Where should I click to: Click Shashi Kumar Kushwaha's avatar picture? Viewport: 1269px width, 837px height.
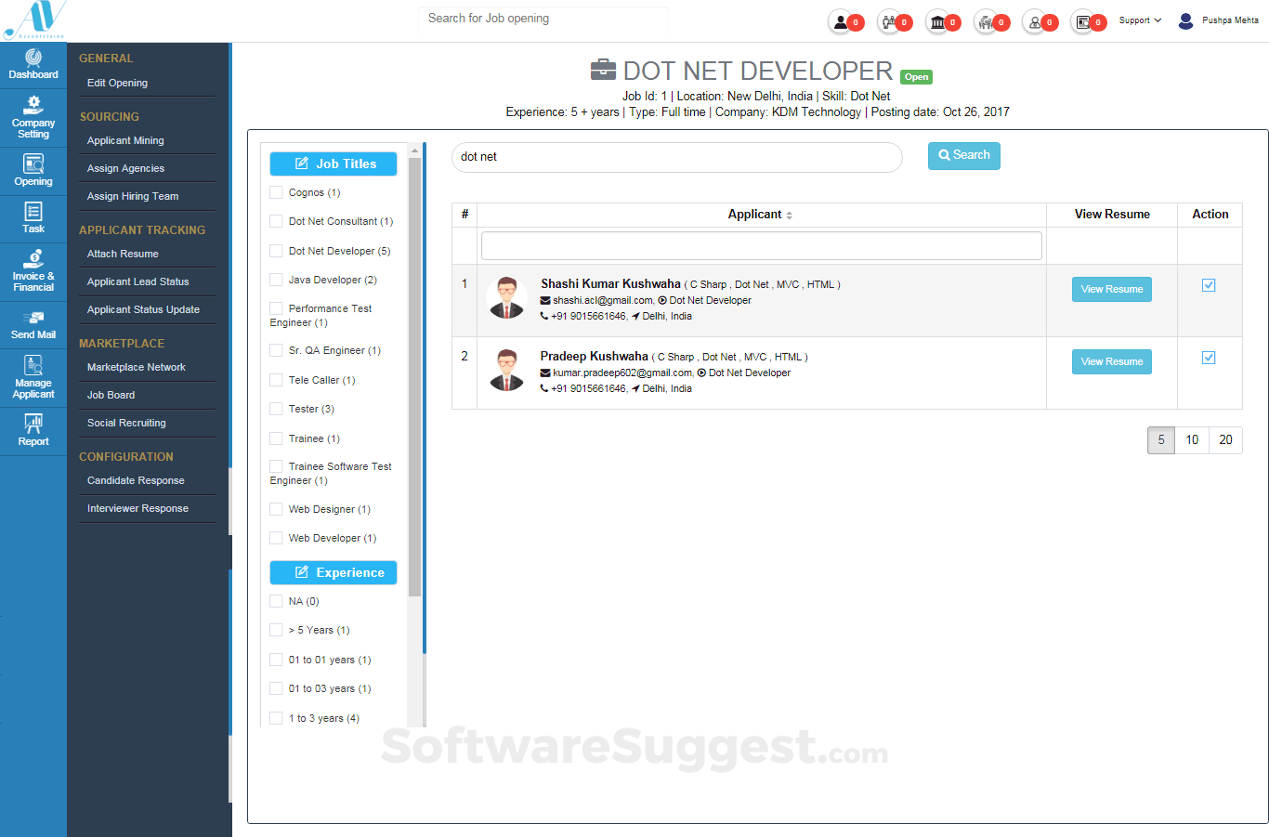[506, 298]
